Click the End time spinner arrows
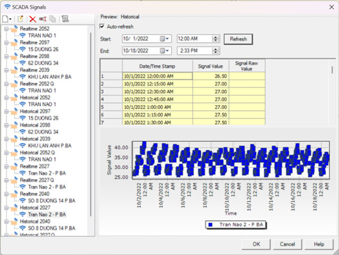Image resolution: width=339 pixels, height=255 pixels. tap(215, 51)
